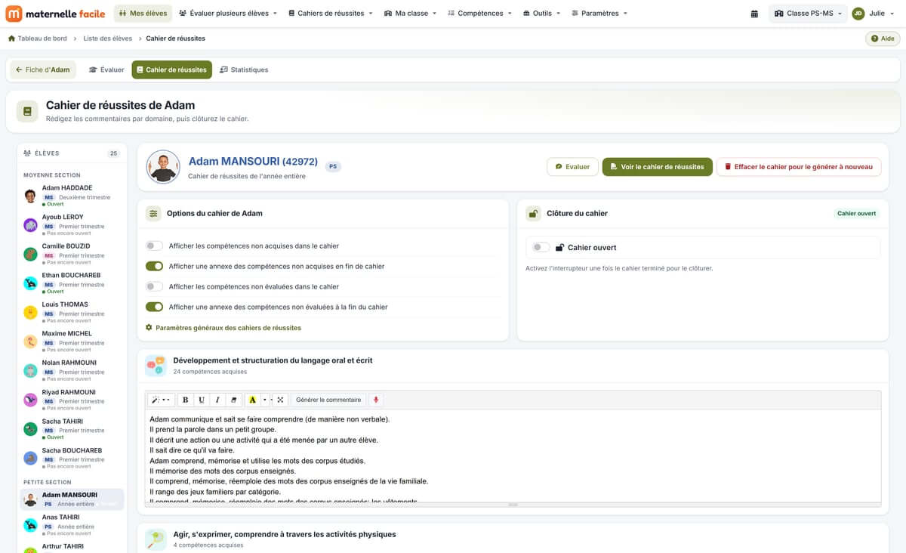Click Ethan BOUCHAREB's avatar
Screen dimensions: 906x553
click(30, 283)
